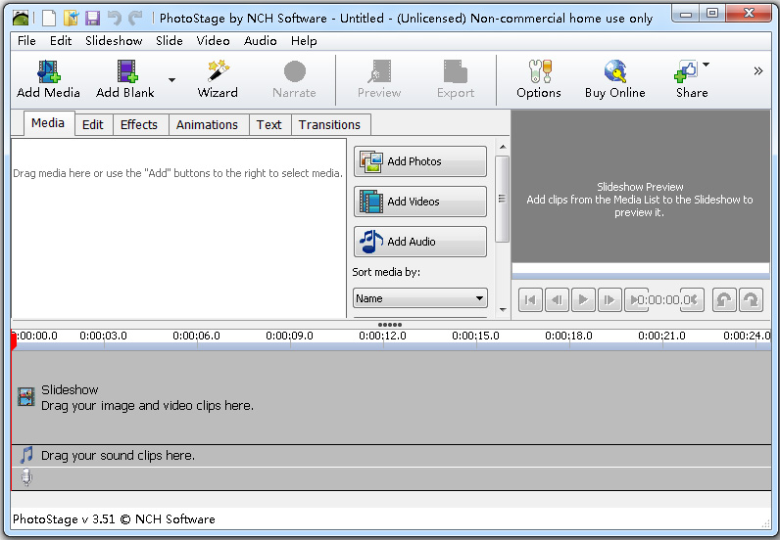Screen dimensions: 780x540
Task: Click the Add Blank slide icon
Action: (x=126, y=71)
